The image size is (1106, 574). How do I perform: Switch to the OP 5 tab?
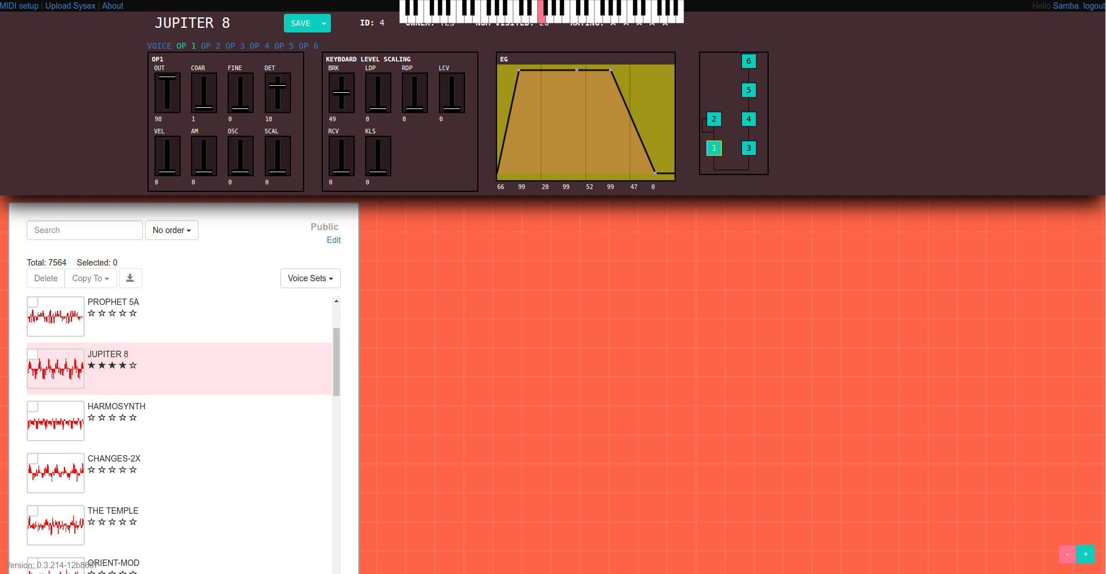point(284,46)
